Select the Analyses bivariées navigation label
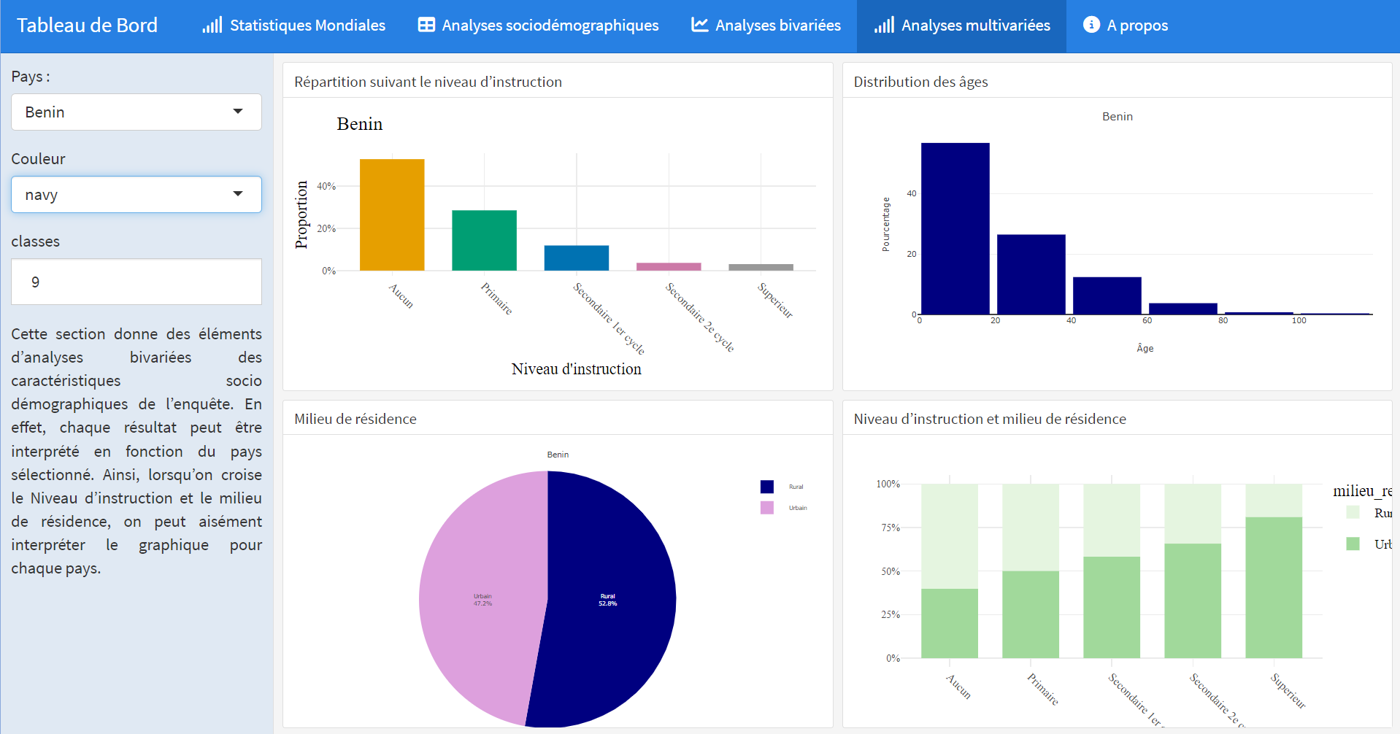This screenshot has width=1400, height=734. click(777, 26)
